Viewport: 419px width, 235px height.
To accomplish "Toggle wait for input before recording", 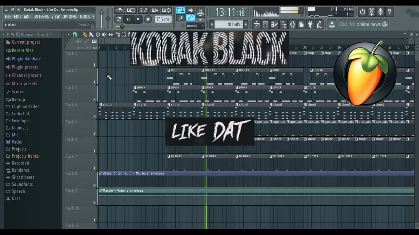I will (131, 10).
